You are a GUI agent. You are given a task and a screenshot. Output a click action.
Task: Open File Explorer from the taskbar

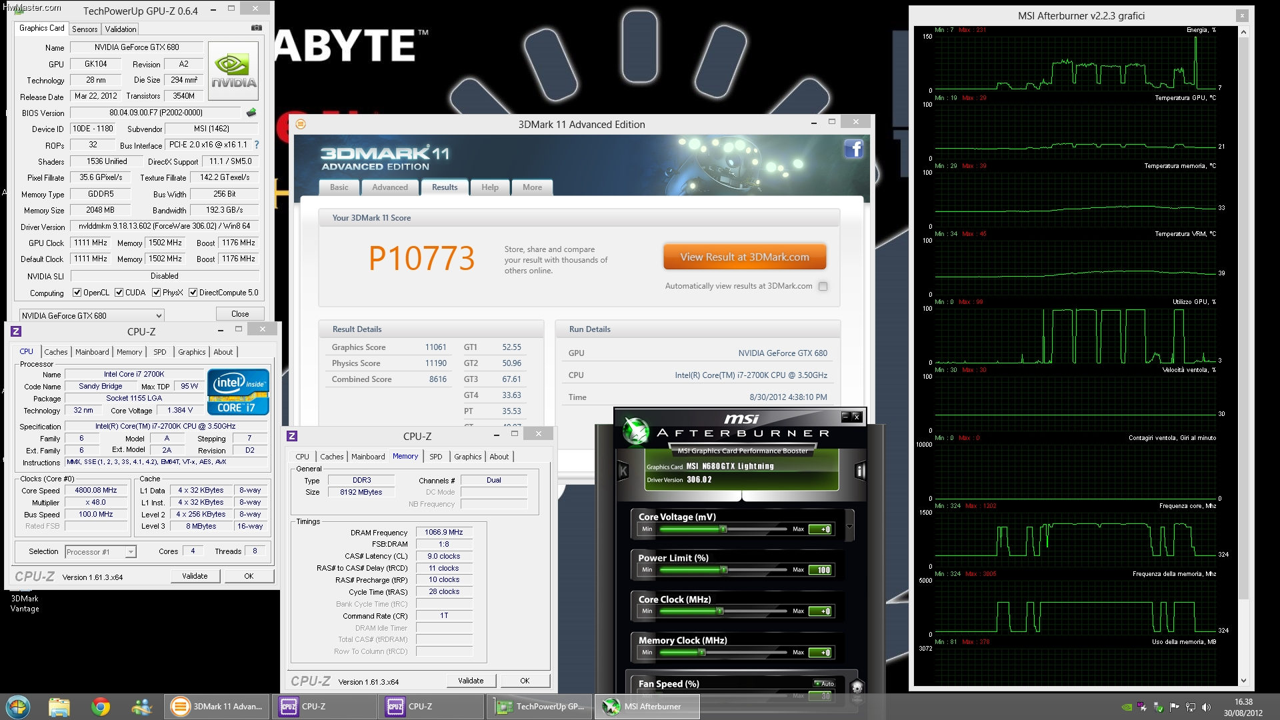click(x=59, y=707)
